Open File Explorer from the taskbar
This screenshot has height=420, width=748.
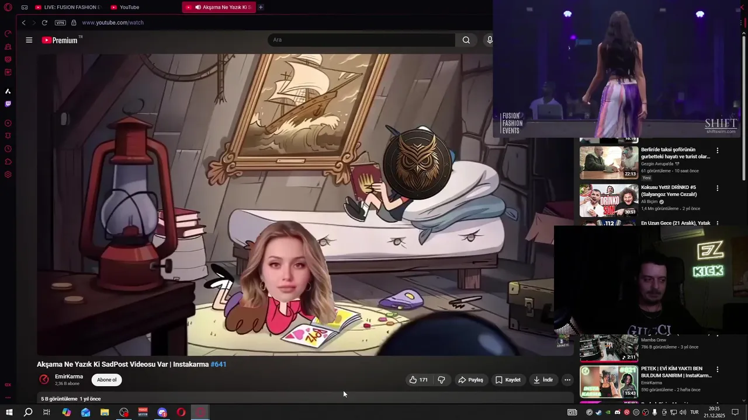pos(105,412)
